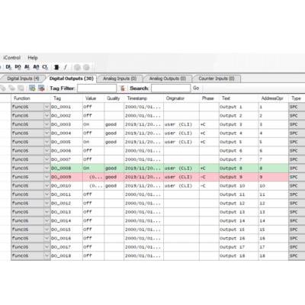Click the AO toolbar icon
Screen dimensions: 305x305
pos(36,67)
